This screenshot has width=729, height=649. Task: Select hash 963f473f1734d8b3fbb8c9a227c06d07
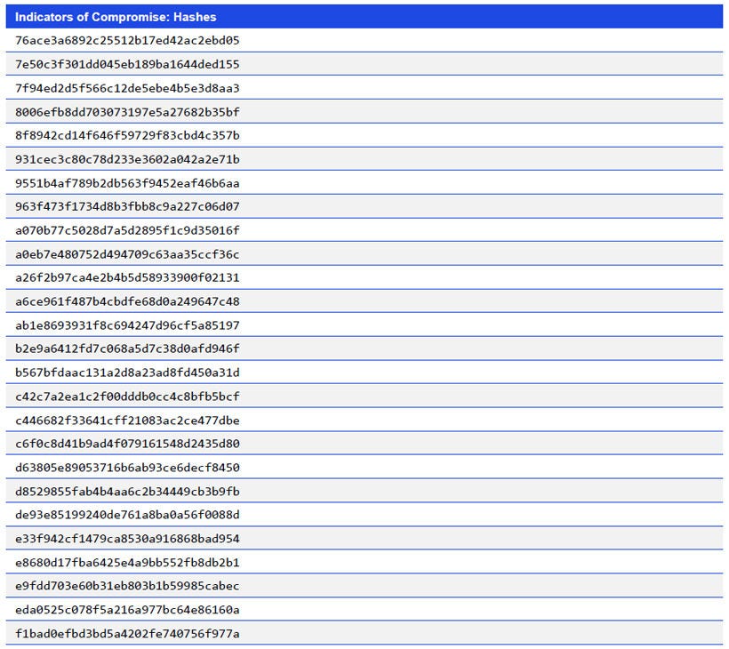point(130,206)
